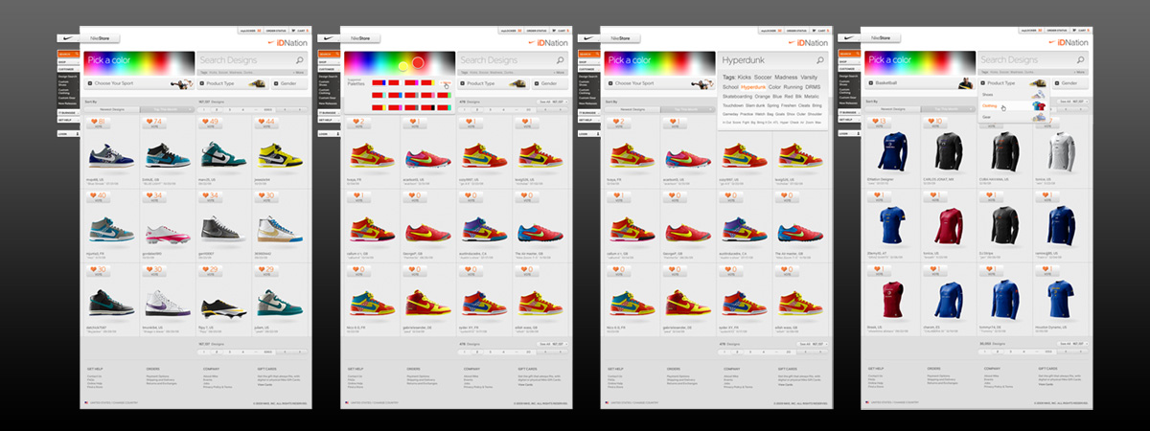Click the iD Nation logo in the Hyperdunk mockup
Screen dimensions: 1150x431
[810, 43]
